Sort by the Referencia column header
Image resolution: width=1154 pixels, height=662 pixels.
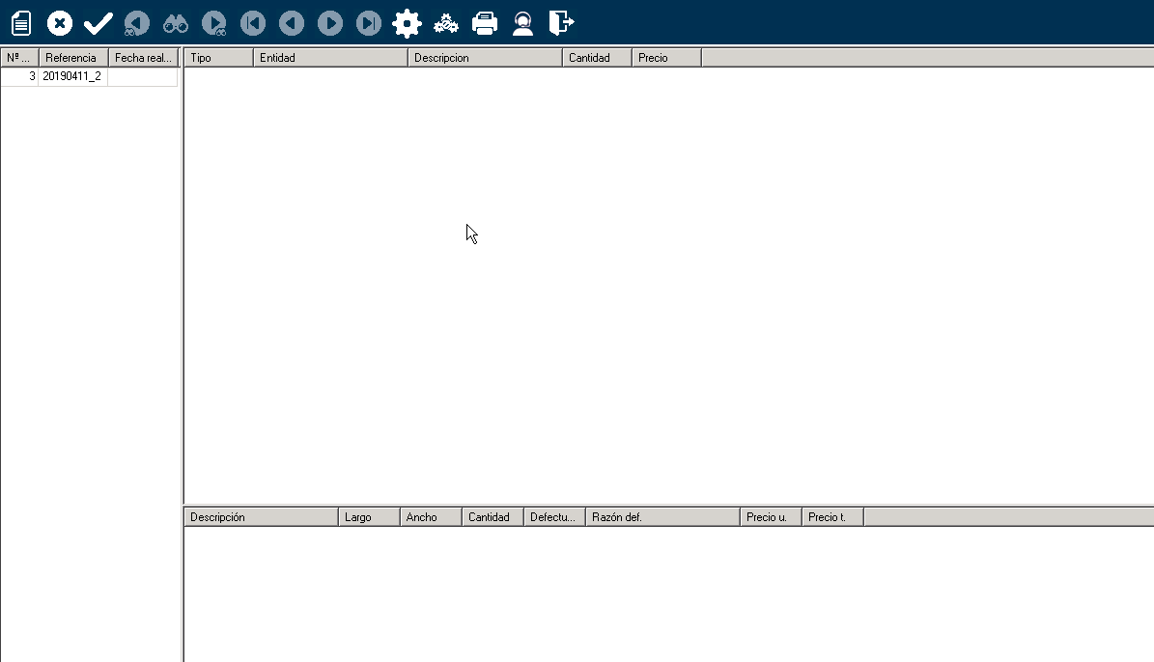[72, 58]
